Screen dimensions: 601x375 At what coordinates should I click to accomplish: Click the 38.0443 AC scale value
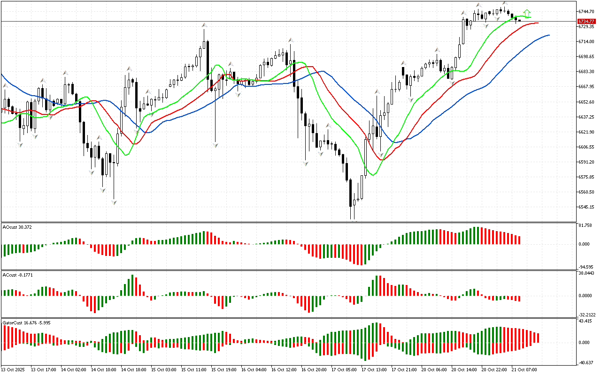point(586,273)
